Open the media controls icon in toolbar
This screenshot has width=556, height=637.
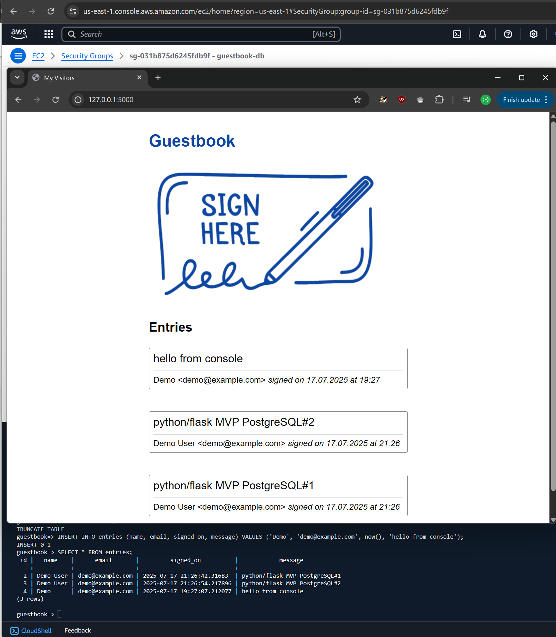[x=467, y=100]
